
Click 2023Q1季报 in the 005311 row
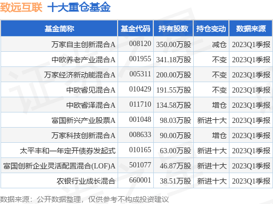point(251,75)
